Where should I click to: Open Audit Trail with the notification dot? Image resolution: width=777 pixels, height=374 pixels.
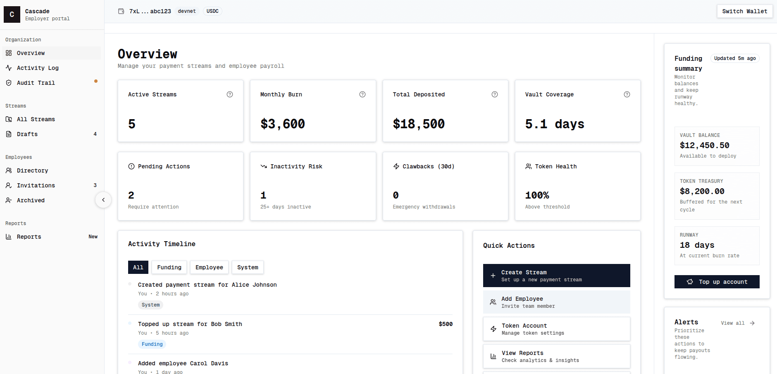click(36, 83)
